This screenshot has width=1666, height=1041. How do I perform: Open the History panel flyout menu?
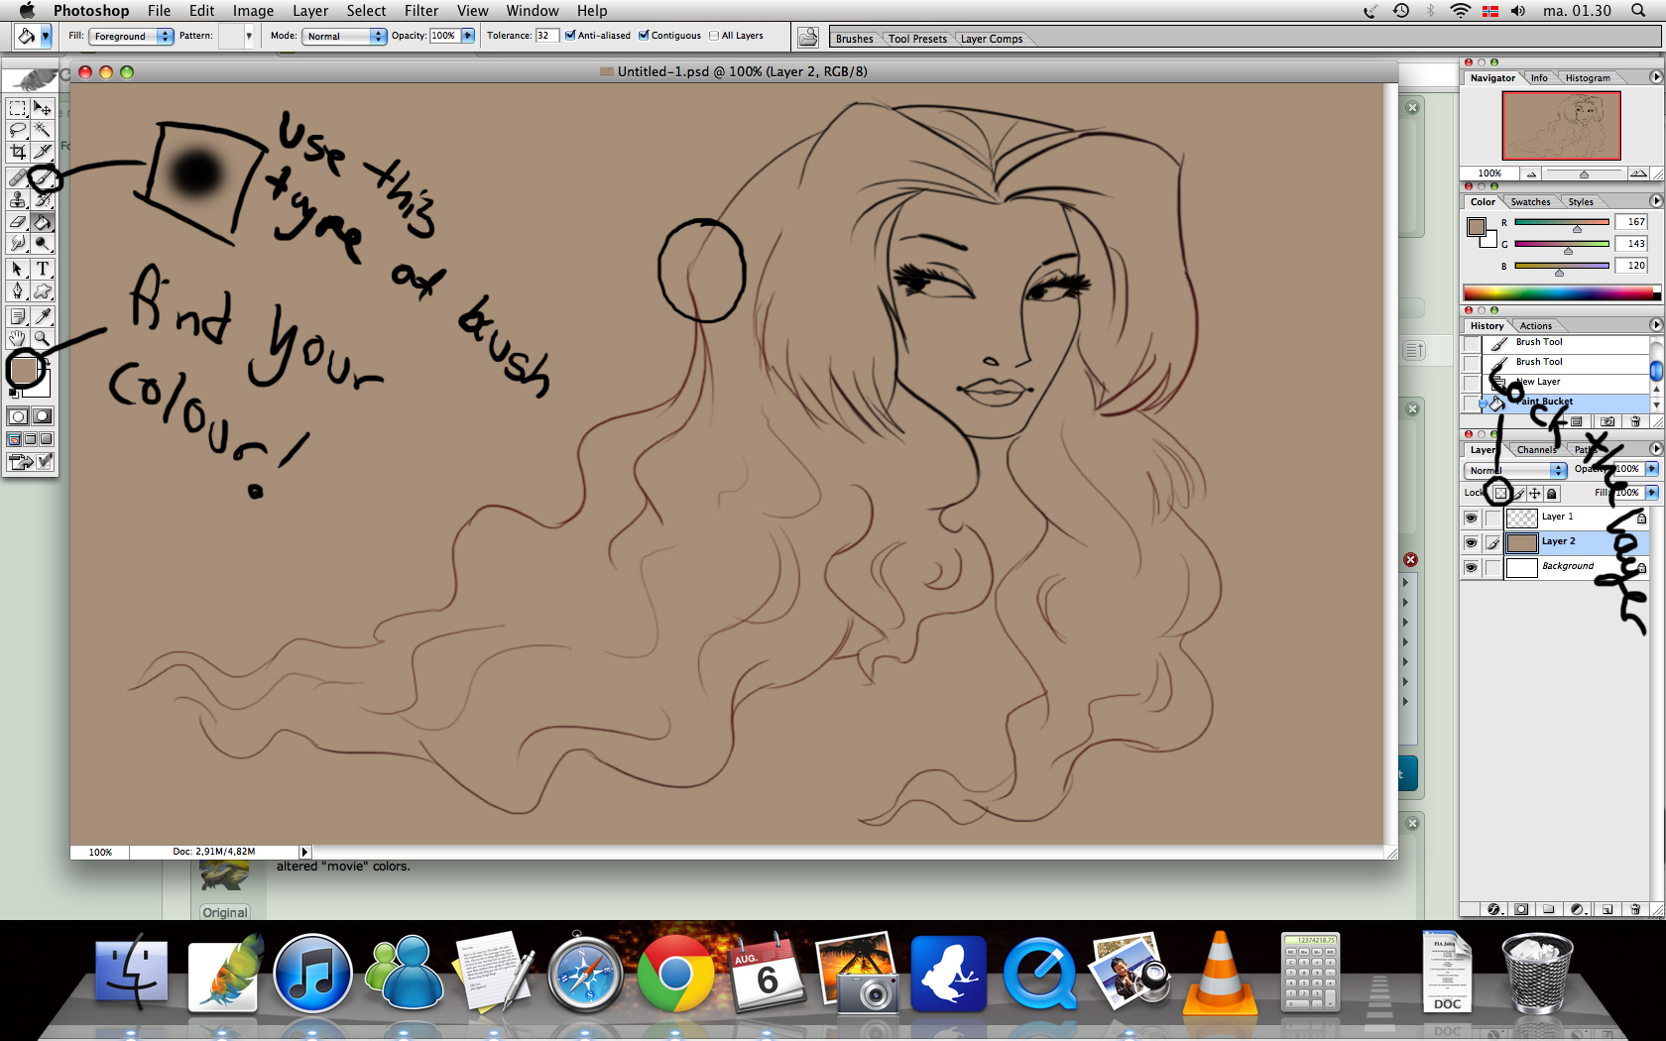point(1655,325)
